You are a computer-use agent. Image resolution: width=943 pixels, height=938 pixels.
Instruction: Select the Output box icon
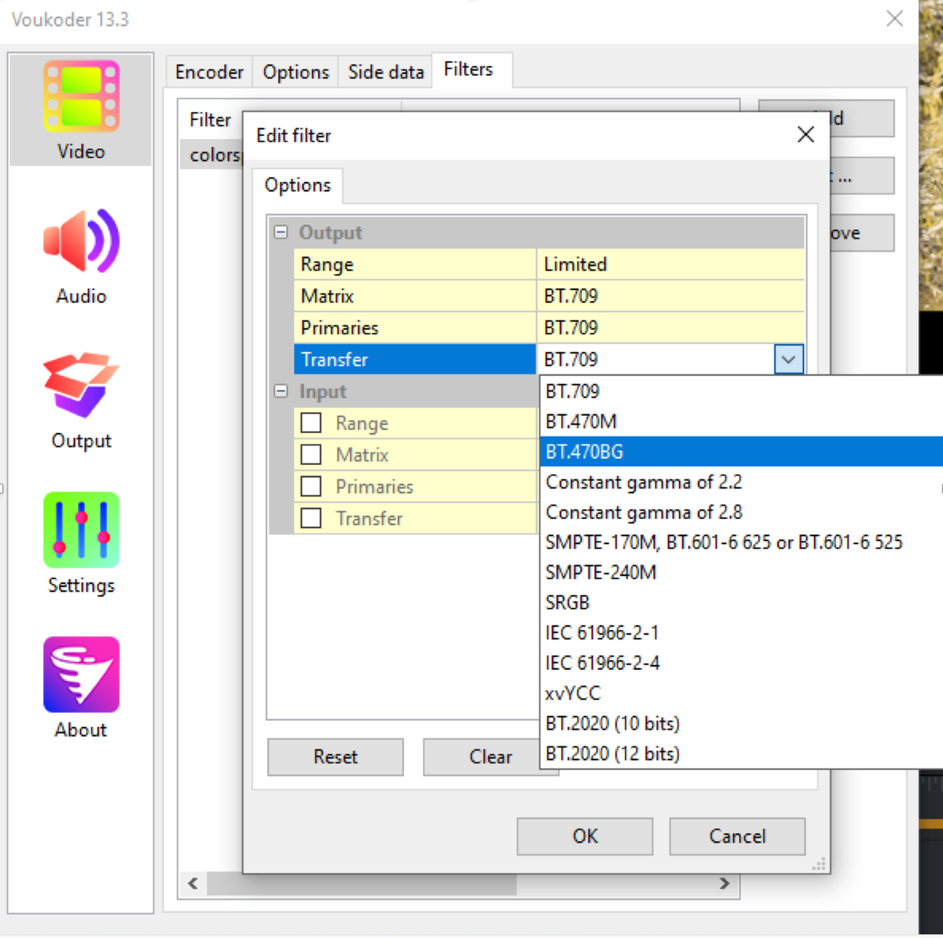pos(81,385)
